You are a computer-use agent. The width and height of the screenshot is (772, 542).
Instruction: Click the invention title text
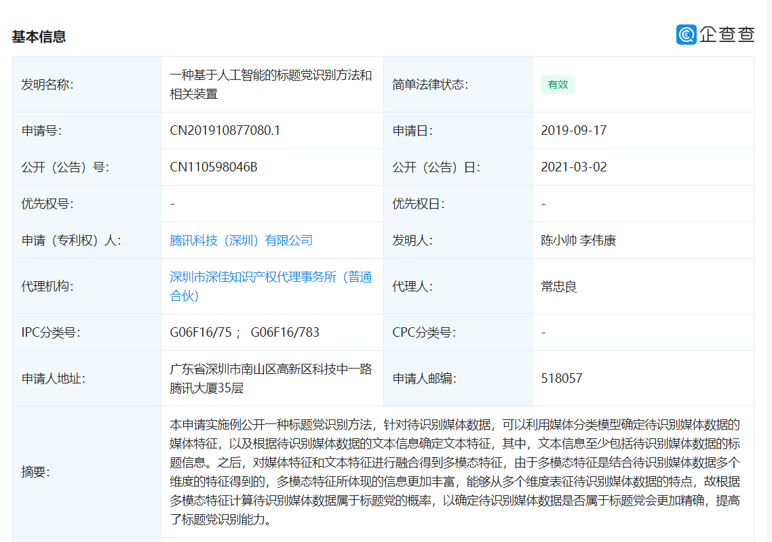(271, 85)
